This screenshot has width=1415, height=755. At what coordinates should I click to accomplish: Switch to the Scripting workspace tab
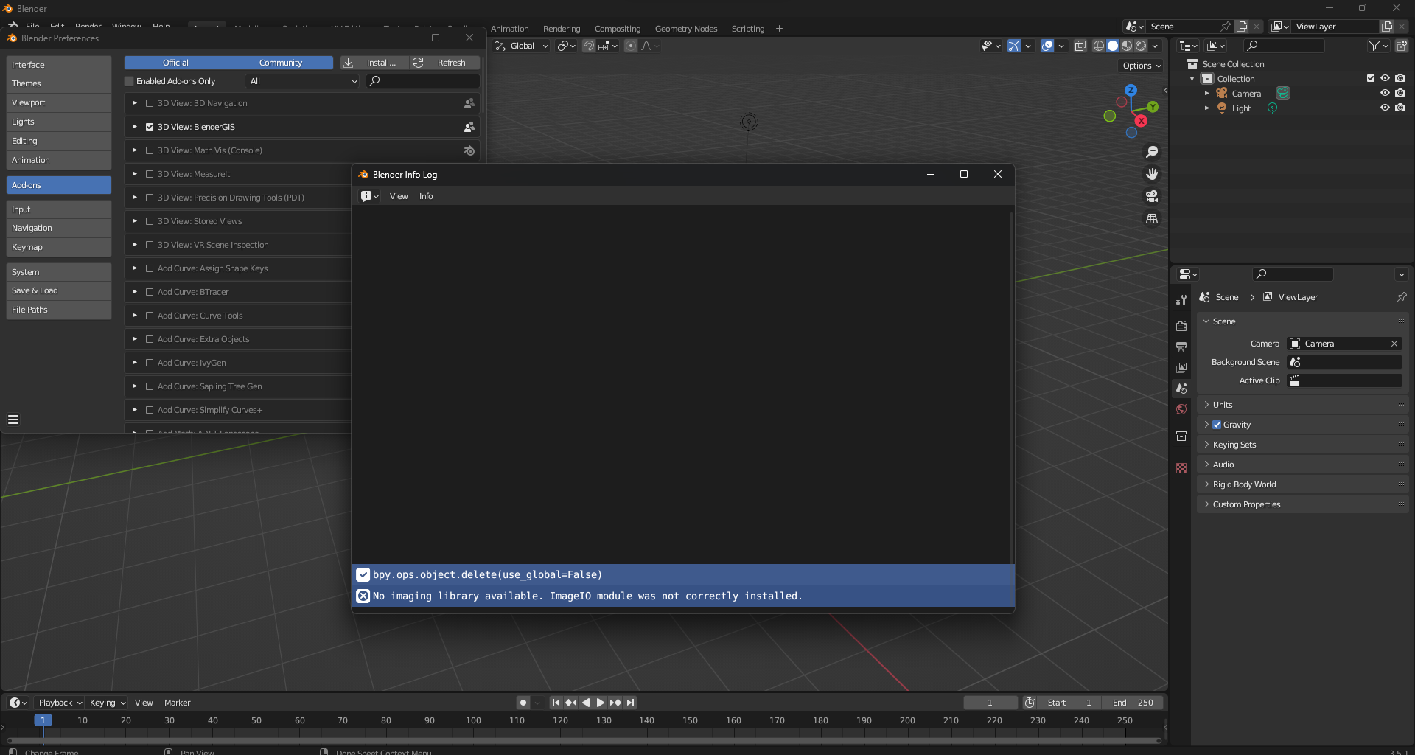747,28
